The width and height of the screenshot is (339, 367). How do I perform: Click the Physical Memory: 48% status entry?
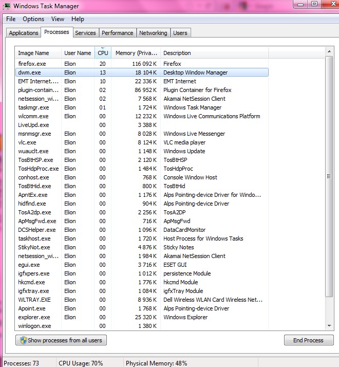point(156,363)
